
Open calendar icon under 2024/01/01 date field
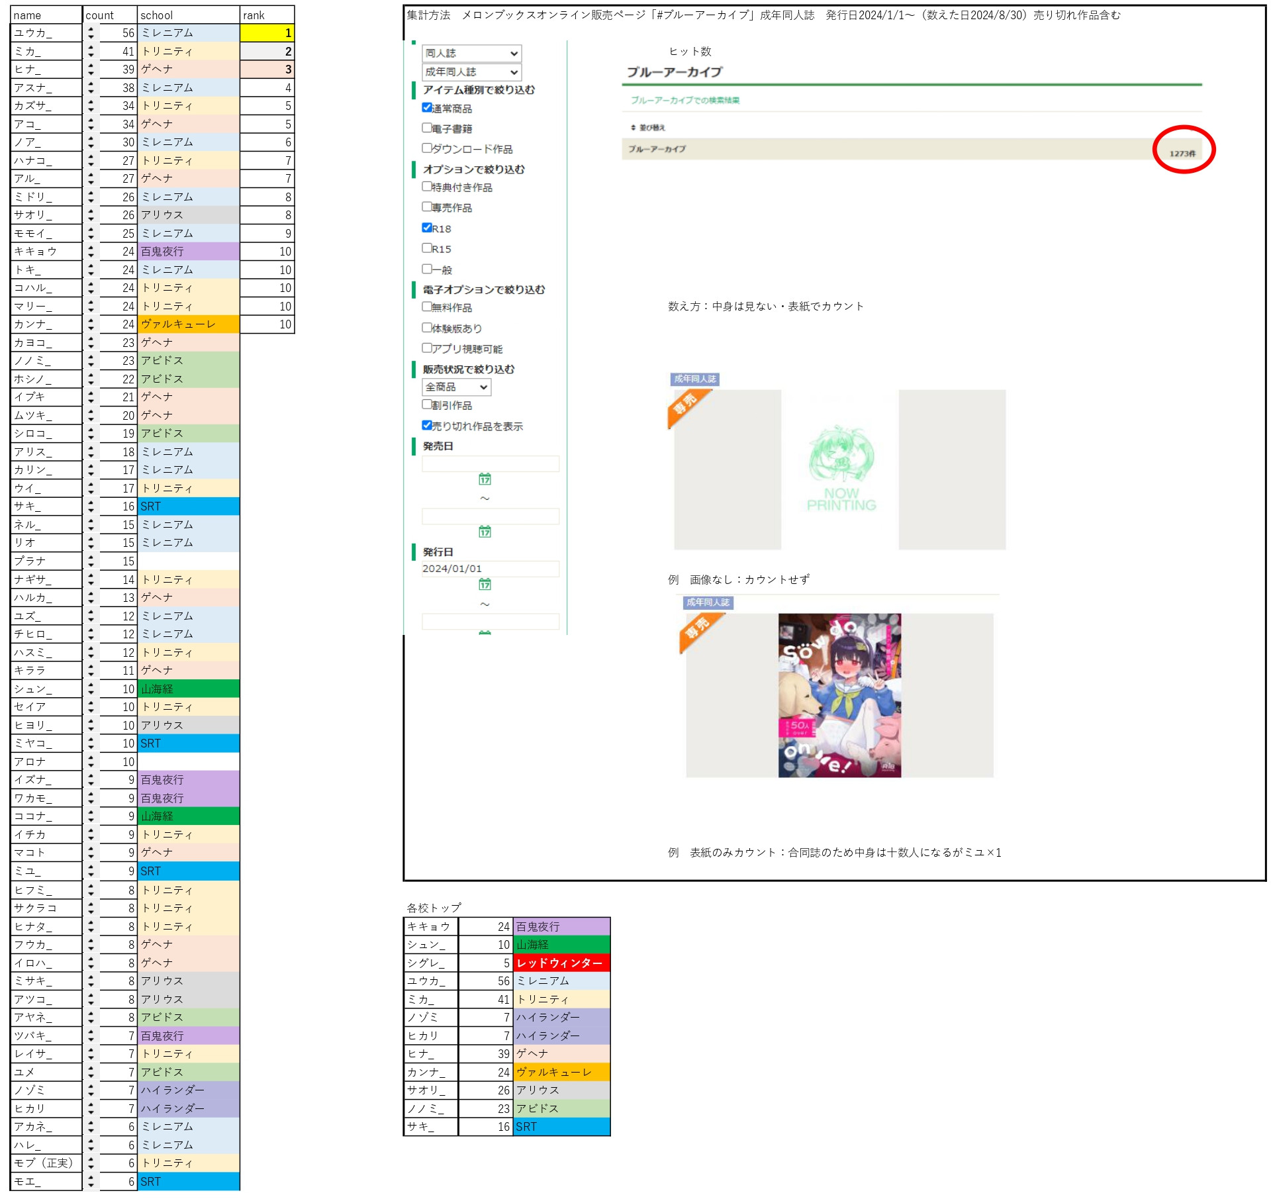pos(485,584)
